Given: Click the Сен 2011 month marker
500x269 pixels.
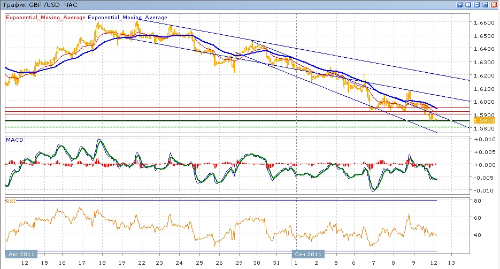Looking at the screenshot, I should click(x=309, y=254).
